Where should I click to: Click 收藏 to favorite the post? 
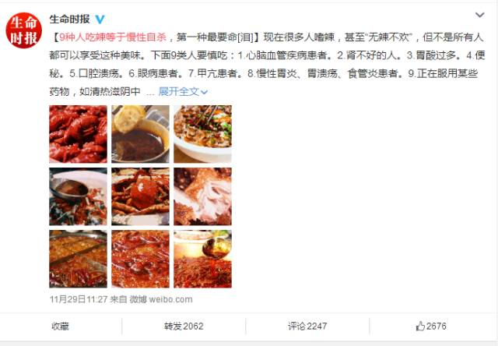(x=60, y=327)
